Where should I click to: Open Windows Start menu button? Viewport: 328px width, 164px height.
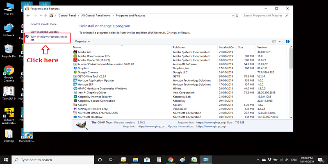click(x=6, y=160)
